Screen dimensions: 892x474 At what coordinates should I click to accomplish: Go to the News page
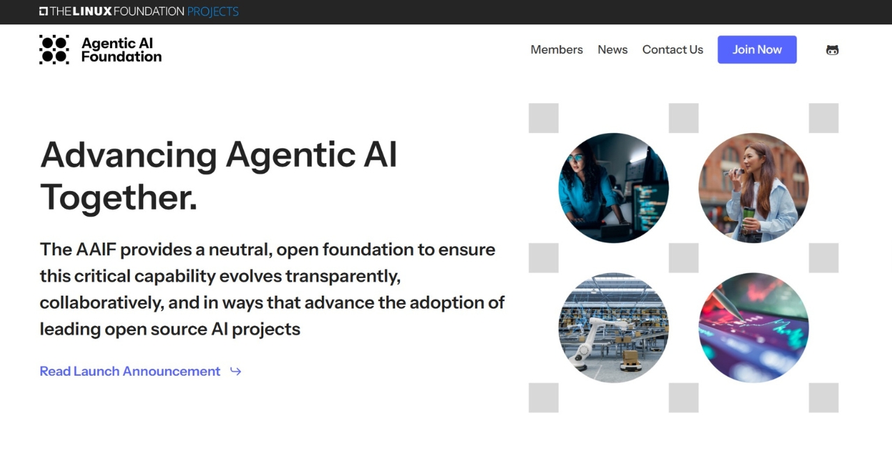point(613,49)
